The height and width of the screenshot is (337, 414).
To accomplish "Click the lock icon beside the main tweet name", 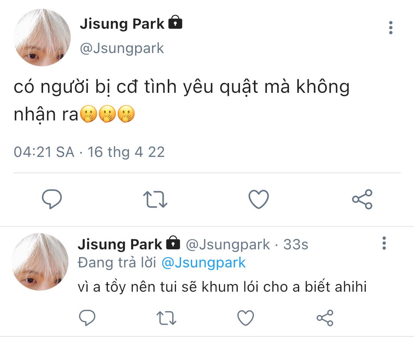I will [175, 23].
